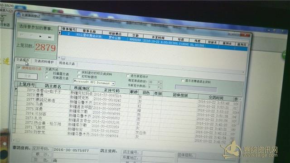Click the window icon in title bar
Viewport: 290px width, 163px height.
(18, 15)
